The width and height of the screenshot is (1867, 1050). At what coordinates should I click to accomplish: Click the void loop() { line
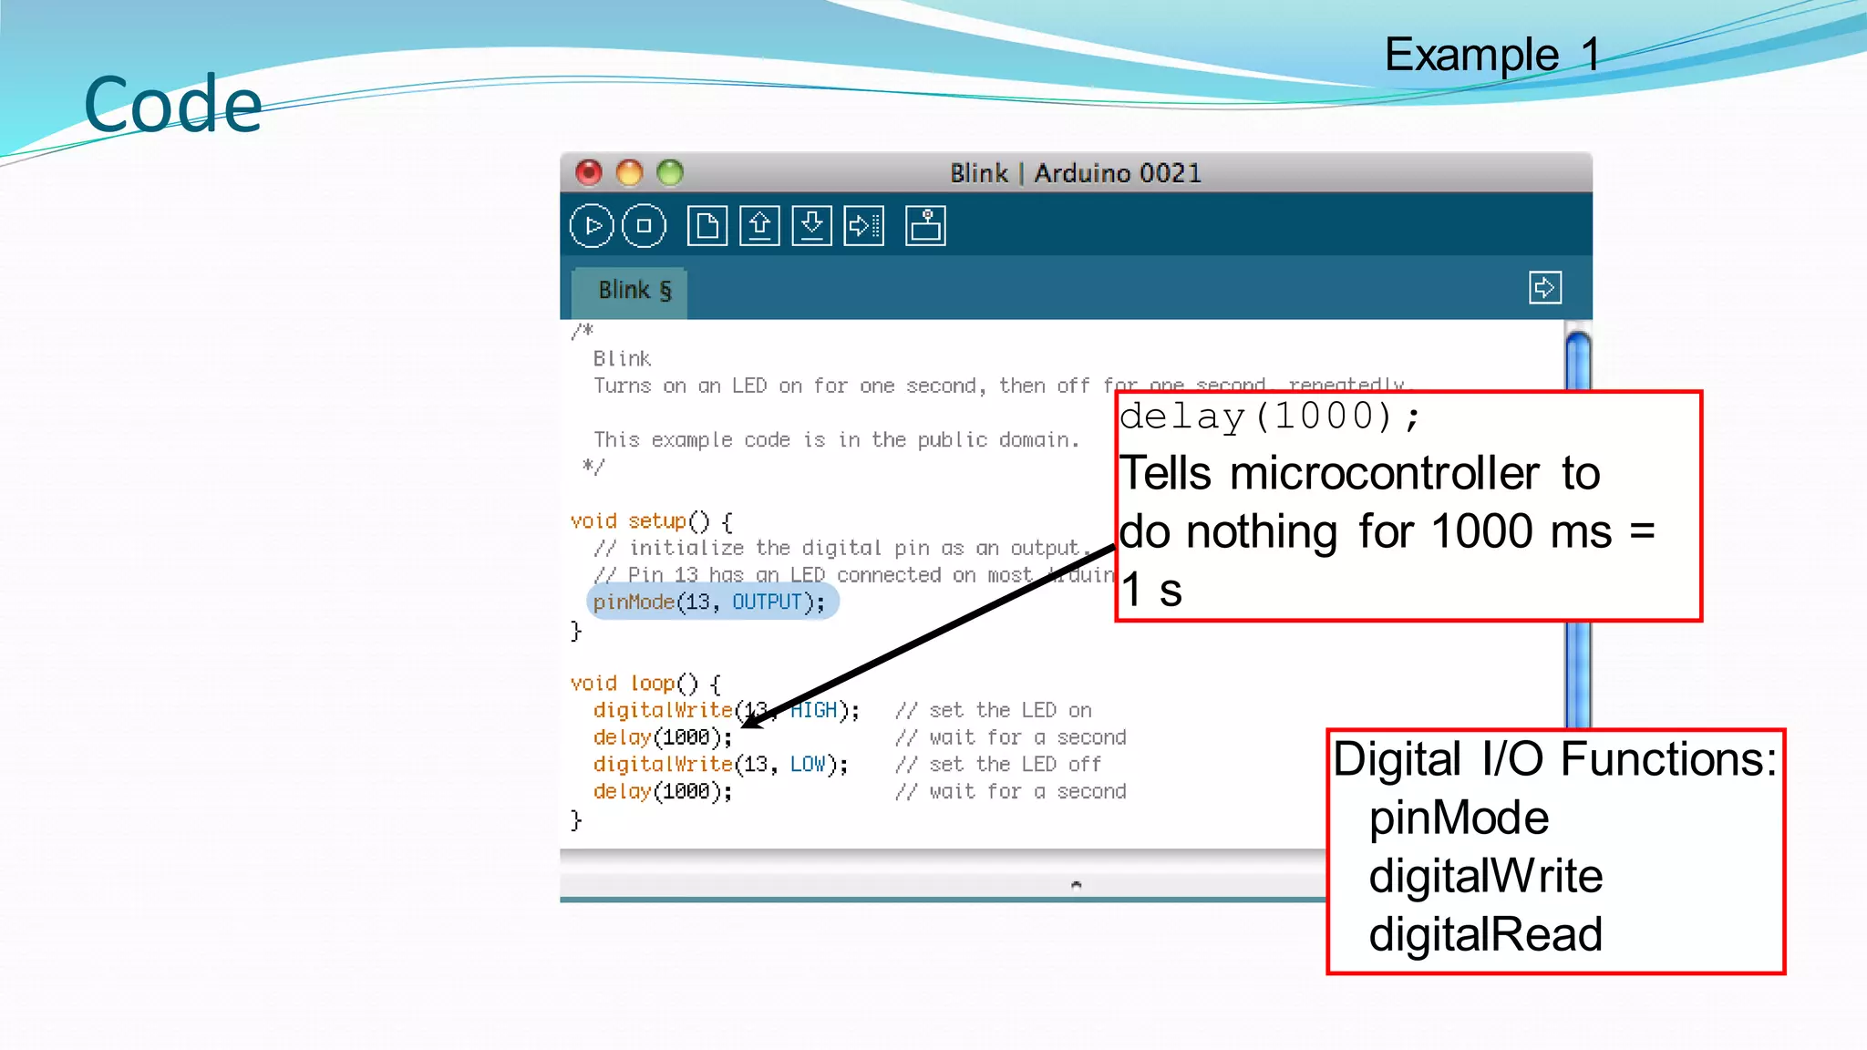pos(645,684)
